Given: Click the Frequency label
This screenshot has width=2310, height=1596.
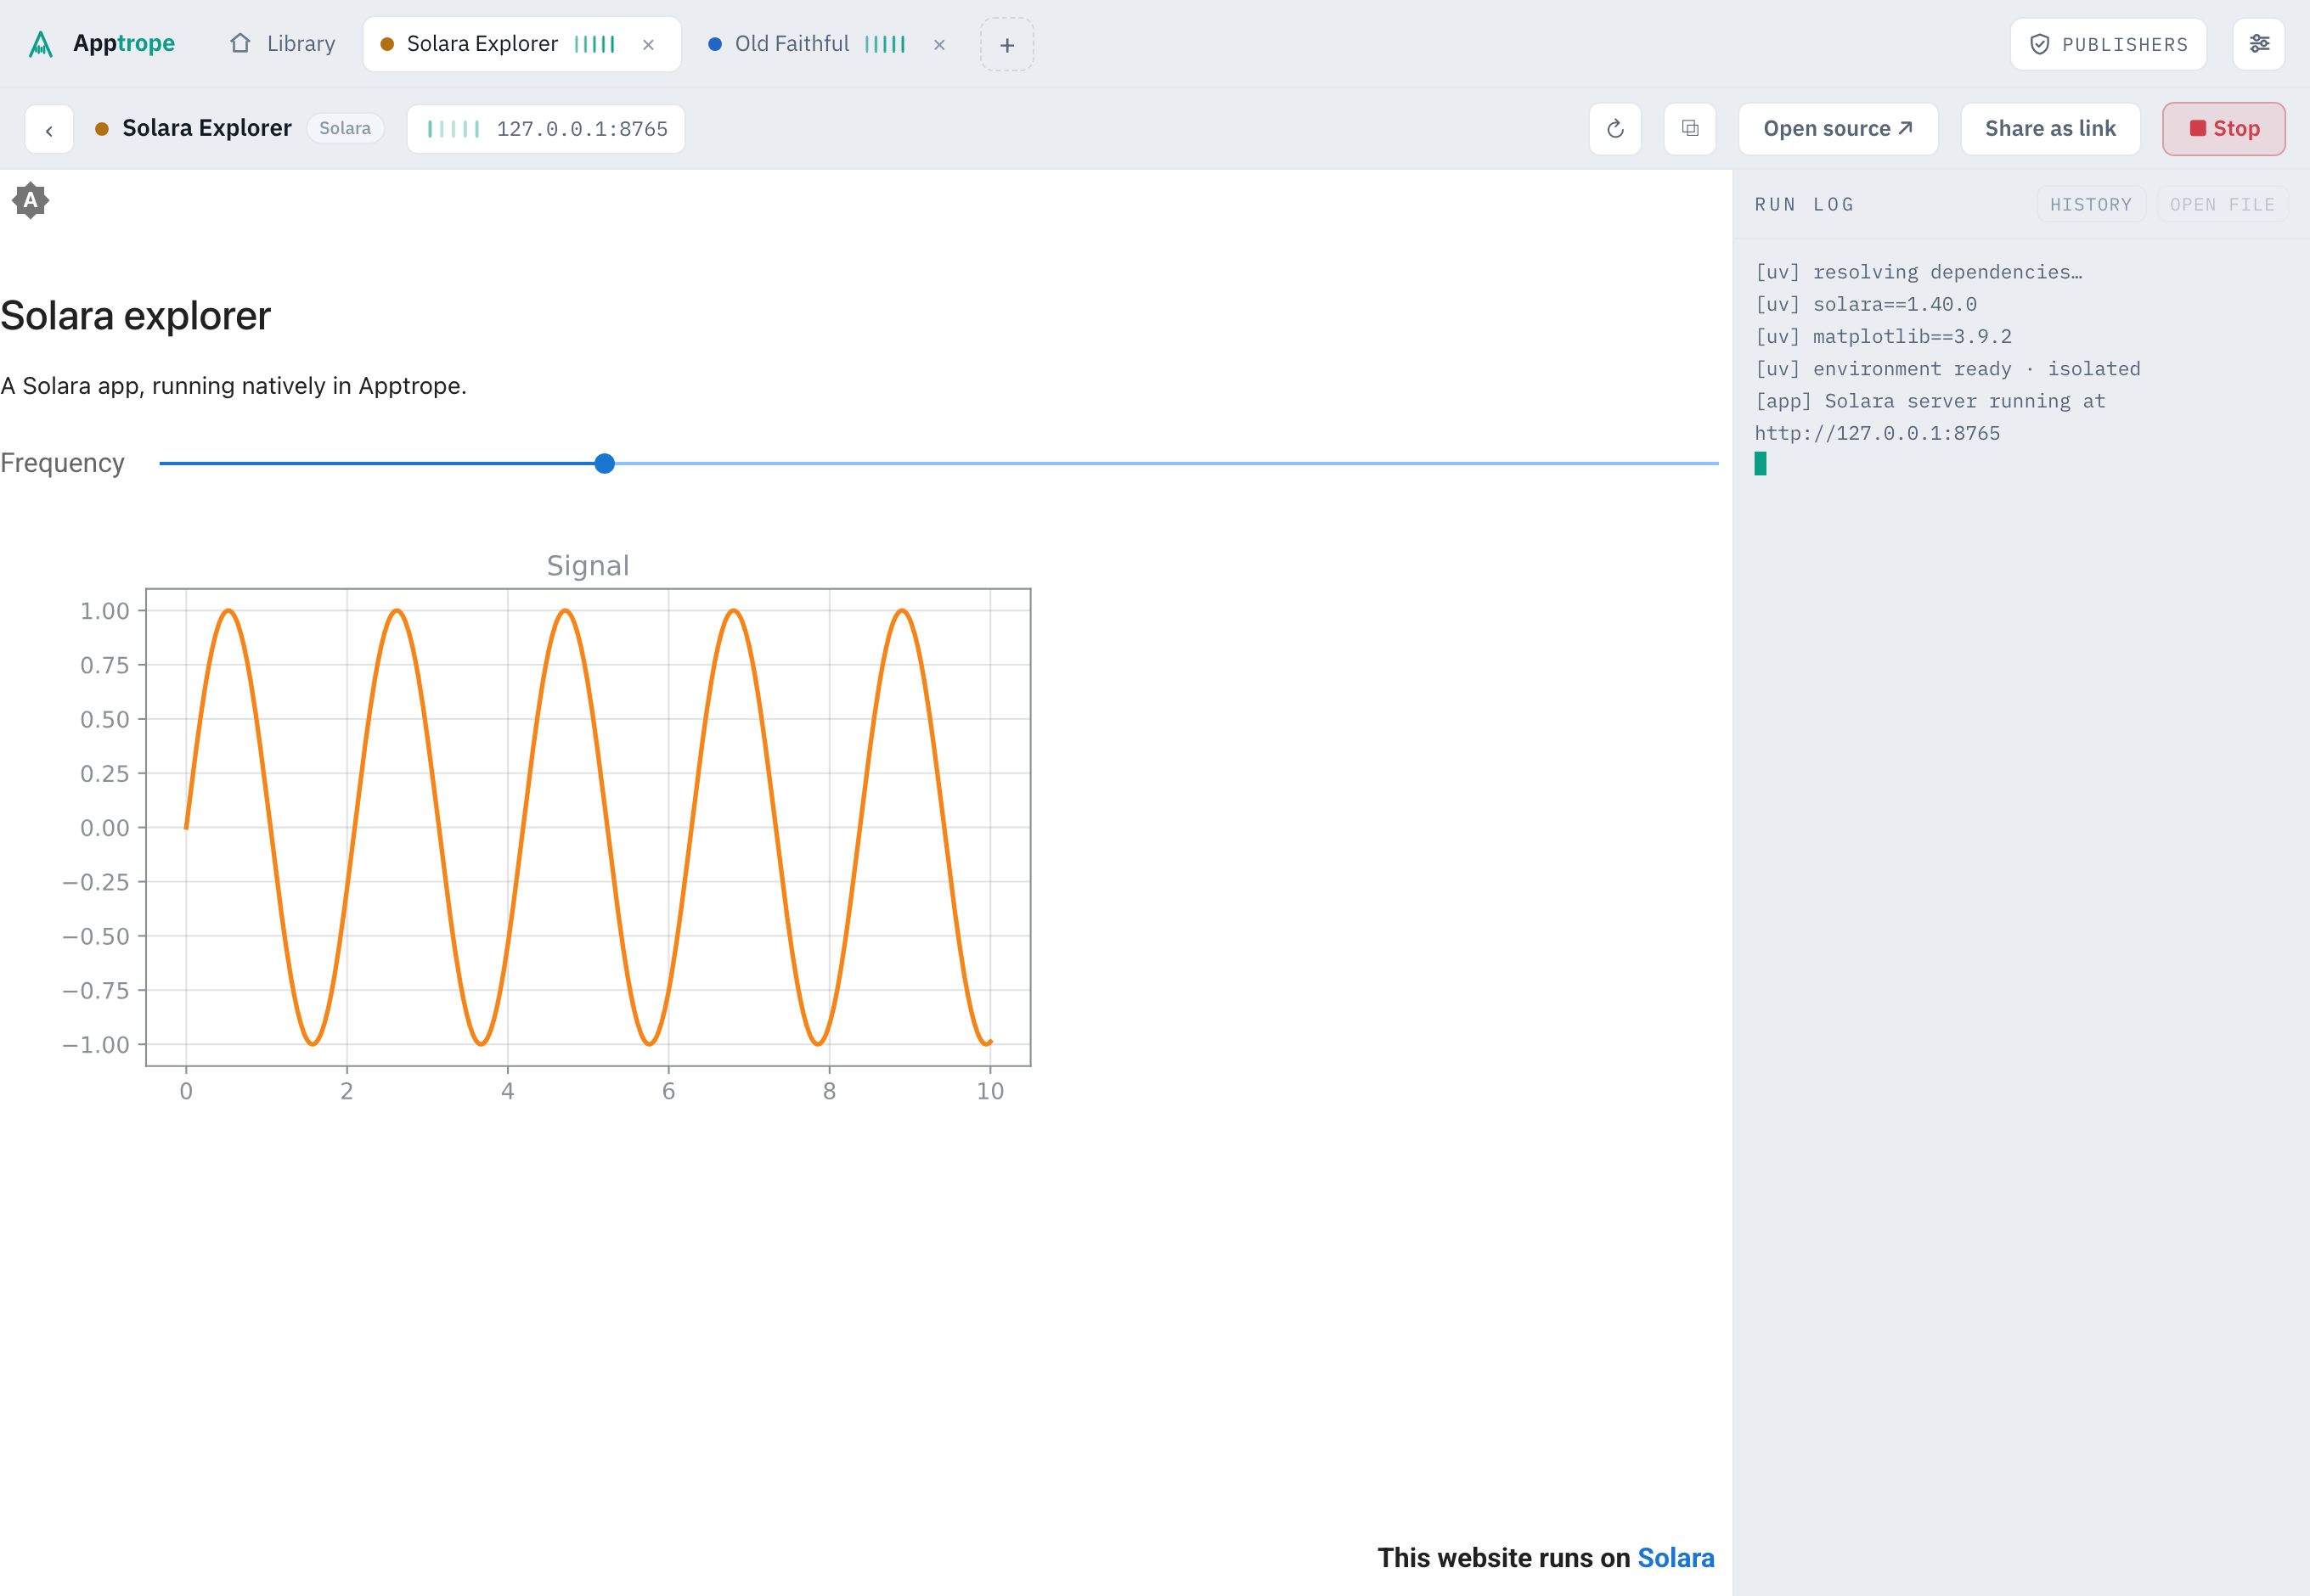Looking at the screenshot, I should click(x=62, y=463).
